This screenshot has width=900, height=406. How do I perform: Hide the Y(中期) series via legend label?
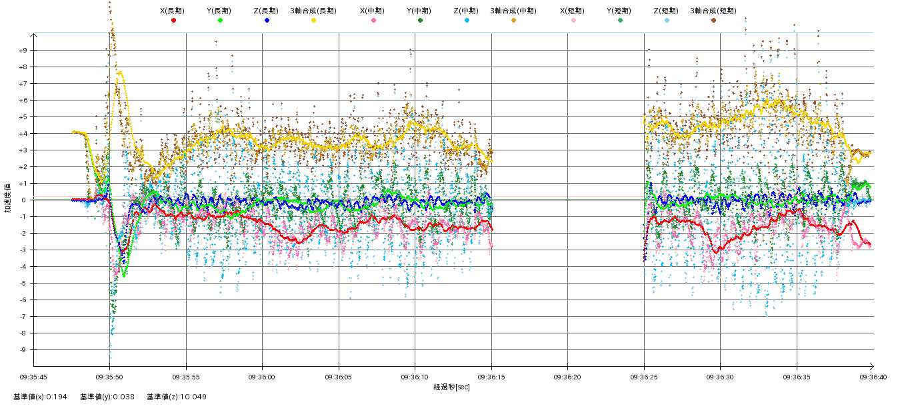tap(419, 11)
